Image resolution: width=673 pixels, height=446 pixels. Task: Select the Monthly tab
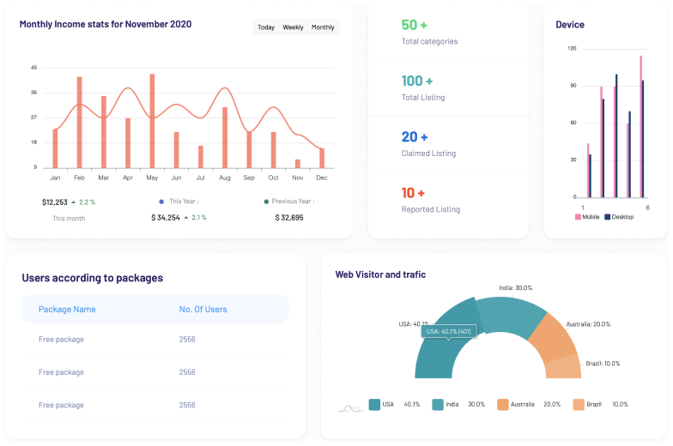point(323,27)
